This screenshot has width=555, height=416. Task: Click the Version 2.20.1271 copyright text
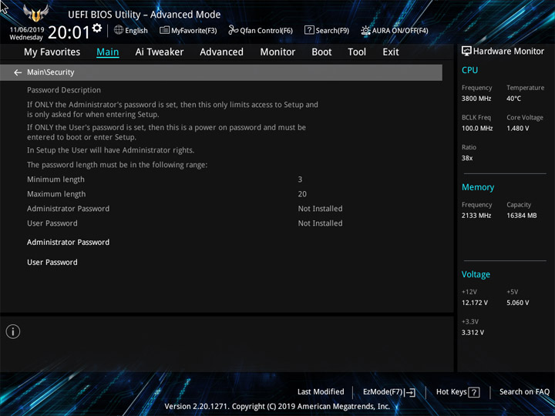277,407
